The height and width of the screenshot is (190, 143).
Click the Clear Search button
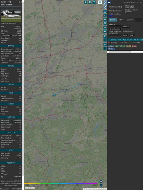tap(115, 29)
